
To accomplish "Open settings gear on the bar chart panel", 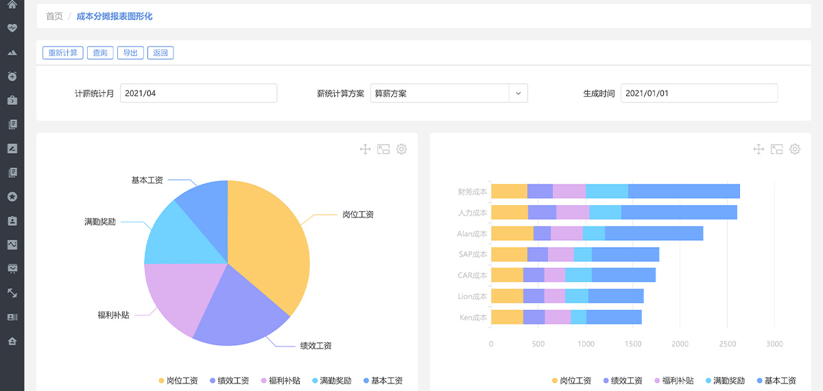I will [795, 149].
